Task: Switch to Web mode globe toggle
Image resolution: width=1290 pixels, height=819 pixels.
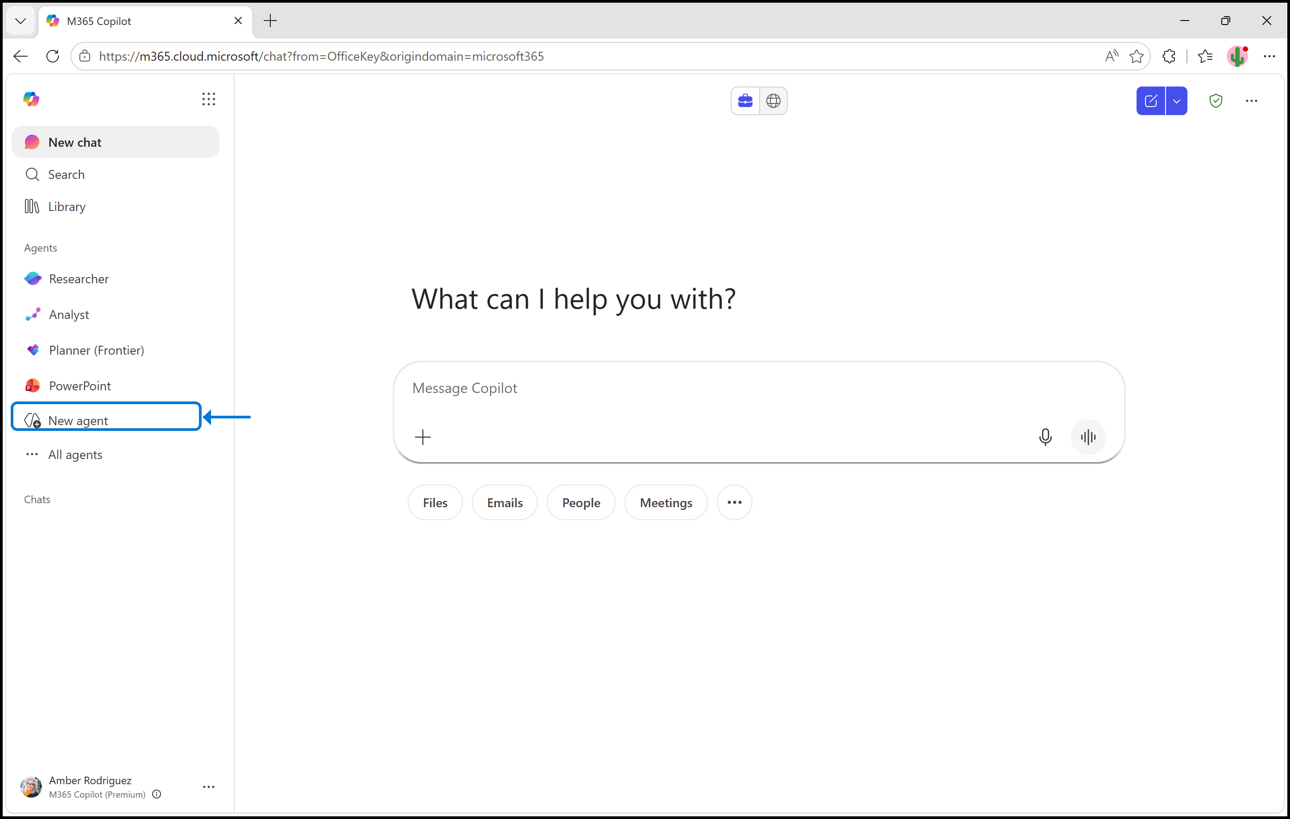Action: [x=773, y=101]
